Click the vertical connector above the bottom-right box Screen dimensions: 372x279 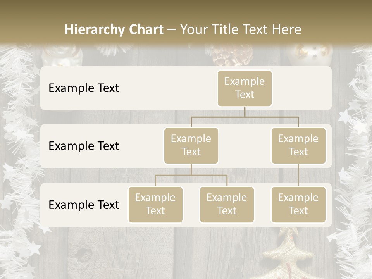298,175
